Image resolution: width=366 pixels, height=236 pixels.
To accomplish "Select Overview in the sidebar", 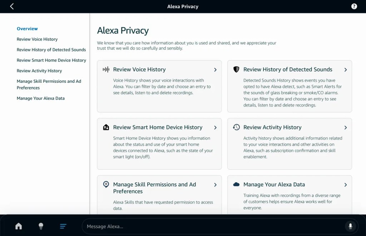I will coord(27,29).
